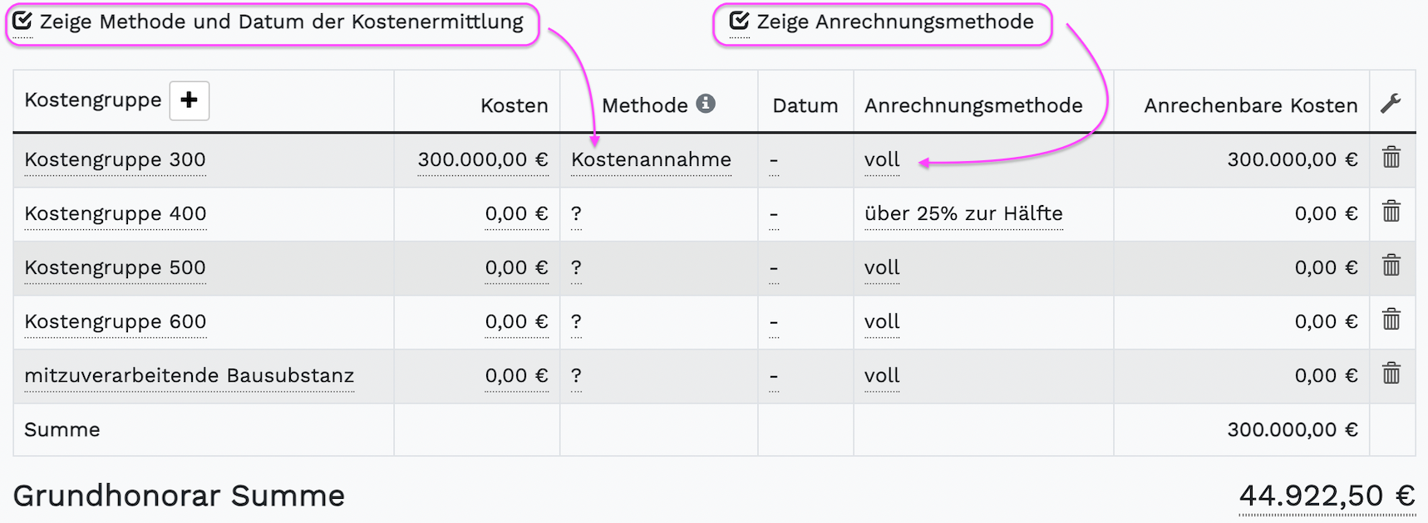Change 'voll' Anrechnungsmethode of Kostengruppe 300
This screenshot has width=1428, height=523.
(882, 159)
